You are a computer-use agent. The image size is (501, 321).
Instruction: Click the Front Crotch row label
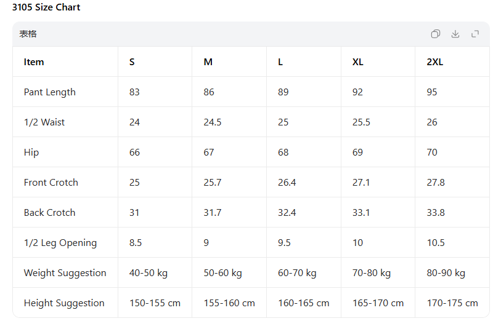click(x=51, y=183)
